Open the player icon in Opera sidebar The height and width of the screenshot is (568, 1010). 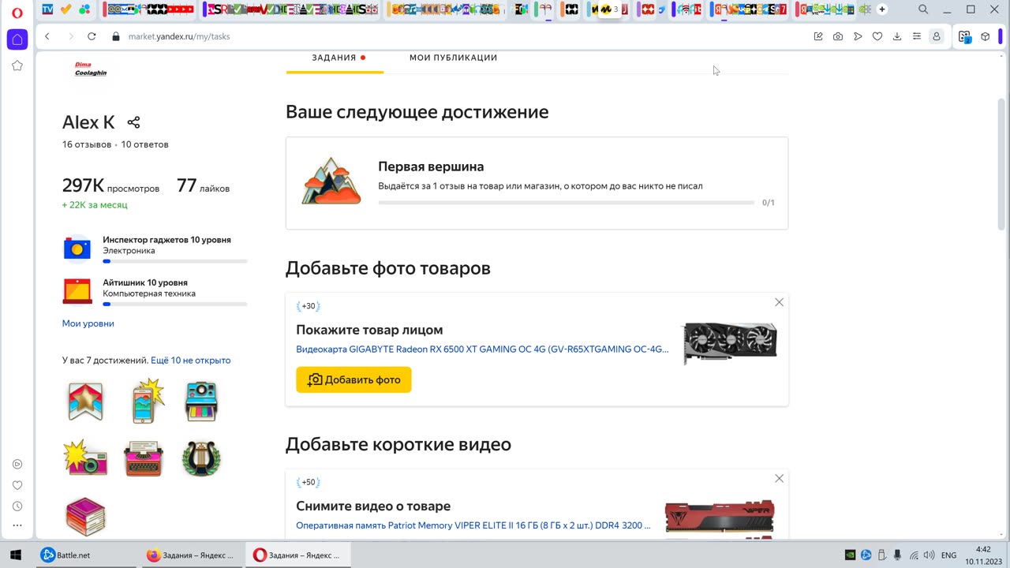(x=17, y=464)
